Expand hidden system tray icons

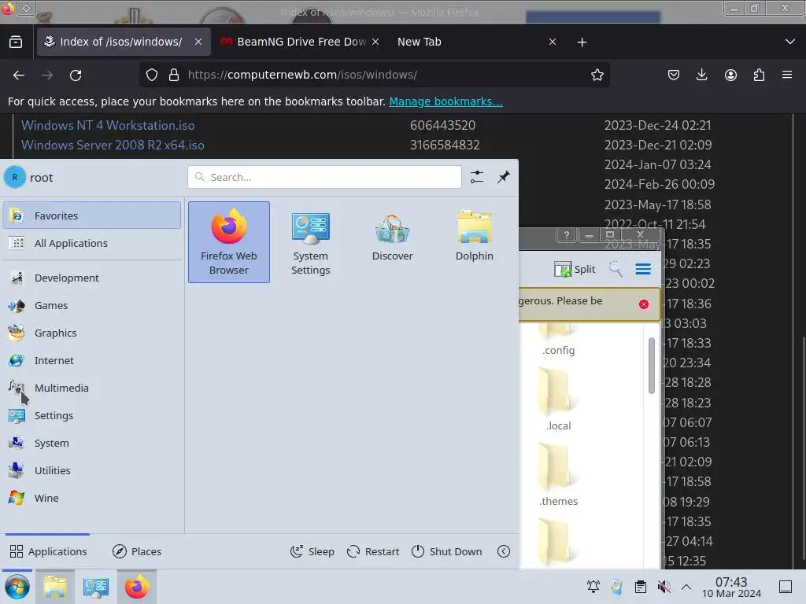pos(686,587)
